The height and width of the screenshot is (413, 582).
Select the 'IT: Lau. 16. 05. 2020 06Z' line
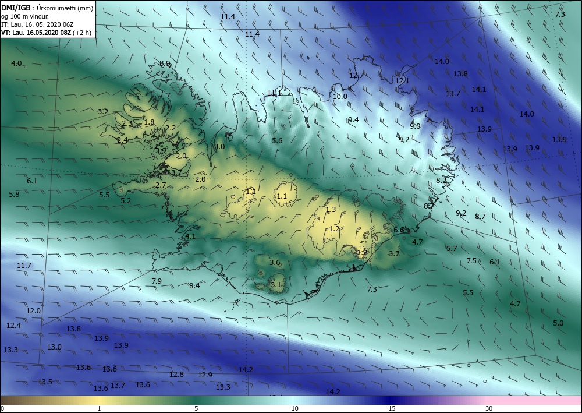click(x=37, y=24)
